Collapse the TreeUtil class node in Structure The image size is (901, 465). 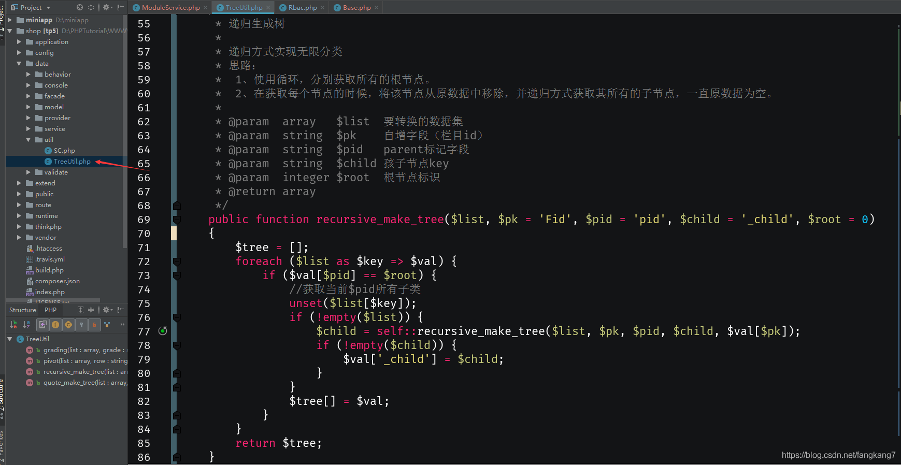[x=10, y=339]
